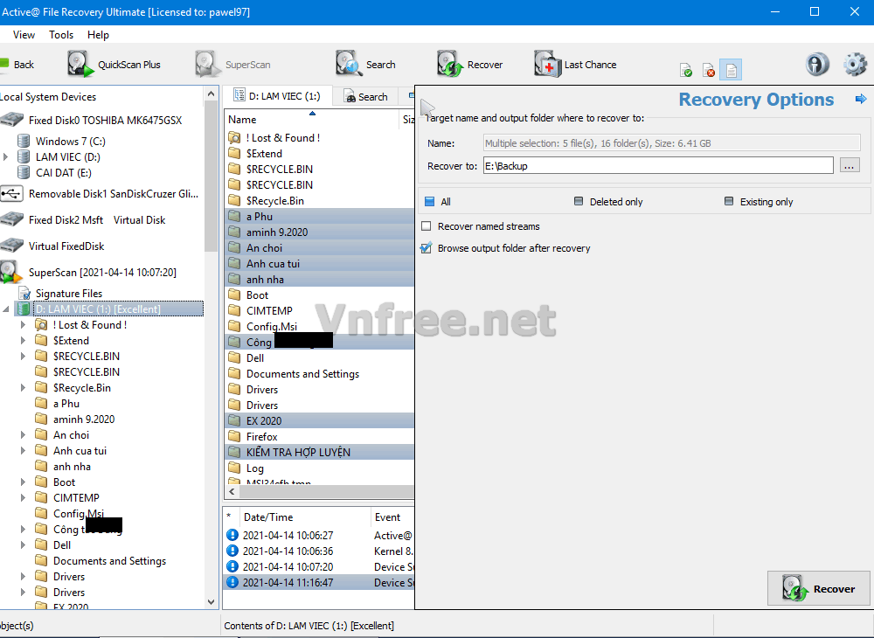
Task: Open the application settings gear
Action: point(854,65)
